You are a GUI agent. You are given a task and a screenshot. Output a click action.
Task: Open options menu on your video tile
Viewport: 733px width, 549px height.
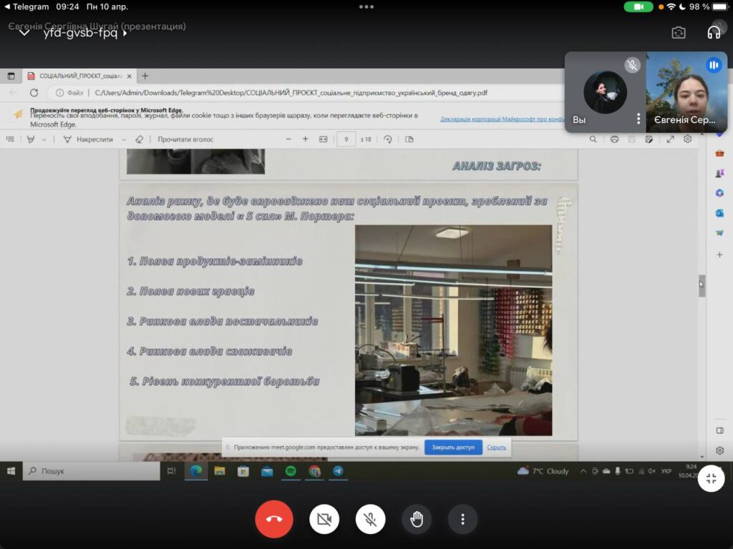coord(639,119)
